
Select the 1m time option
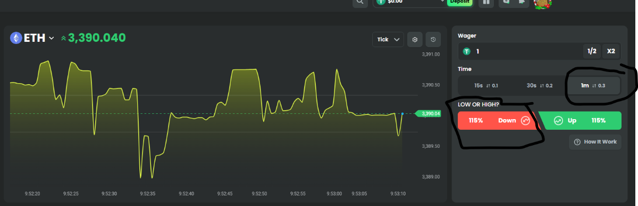tap(593, 85)
